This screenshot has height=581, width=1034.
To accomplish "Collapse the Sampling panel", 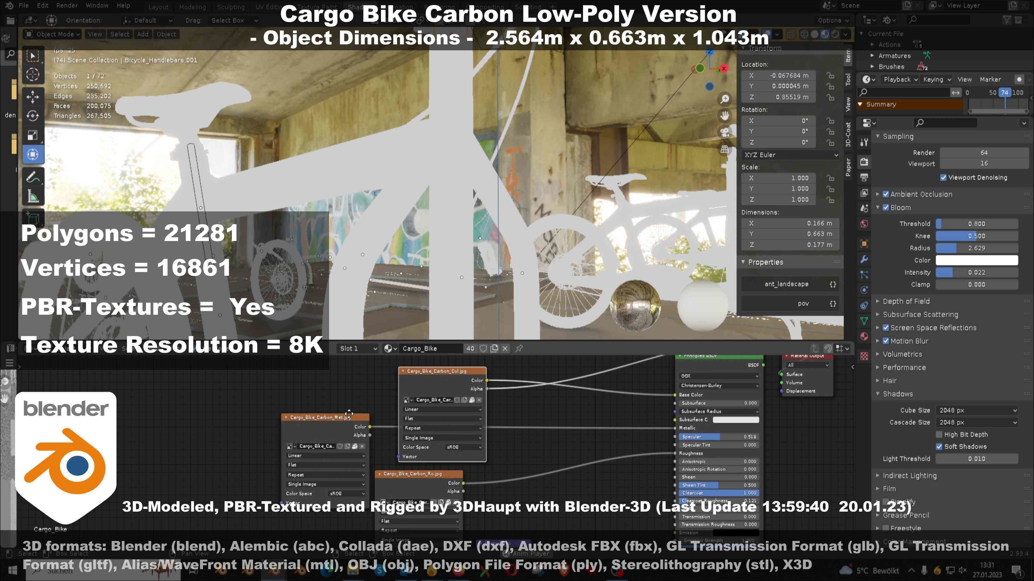I will pos(897,136).
